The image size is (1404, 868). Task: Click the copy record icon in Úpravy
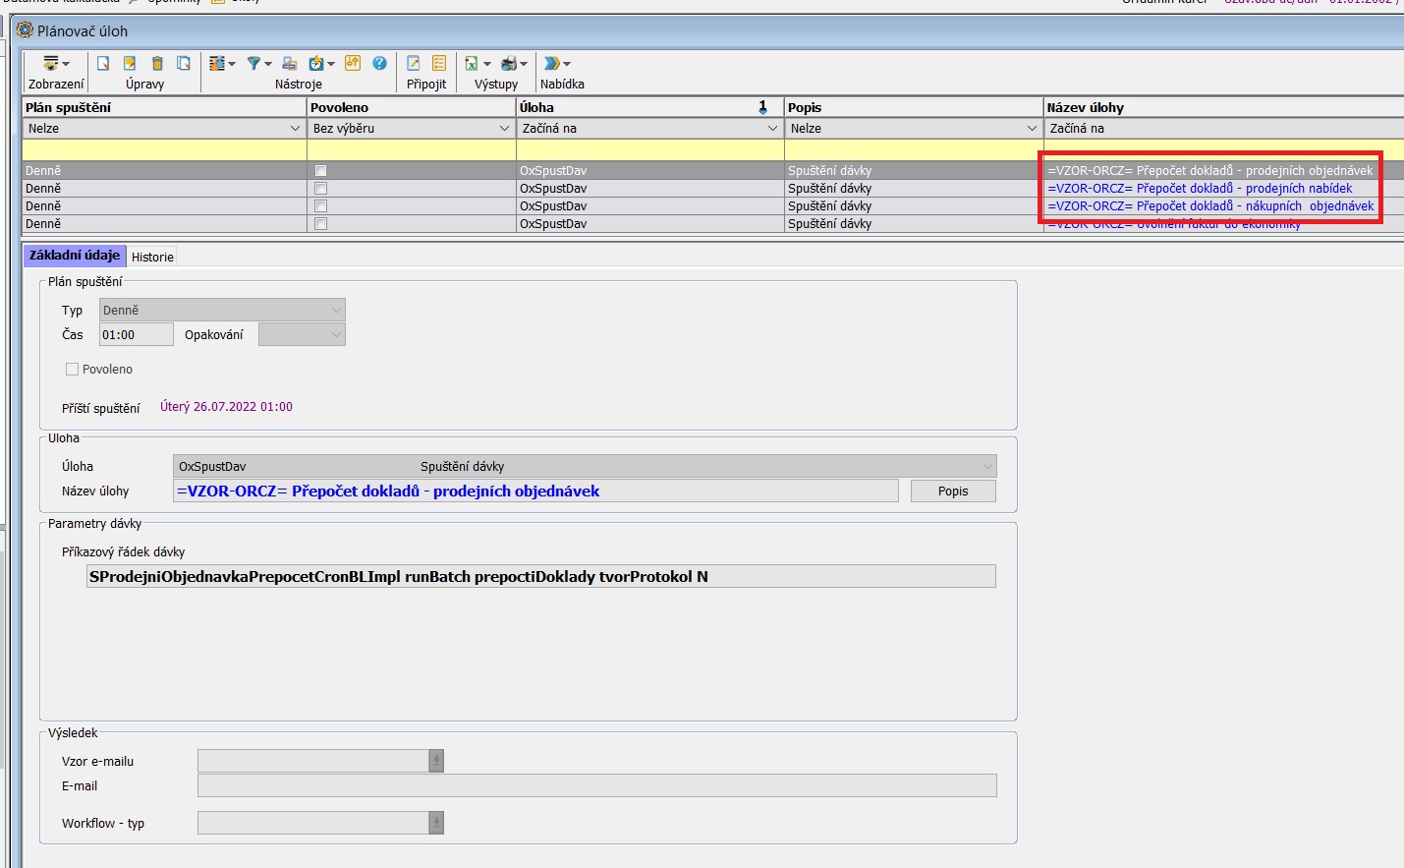184,63
